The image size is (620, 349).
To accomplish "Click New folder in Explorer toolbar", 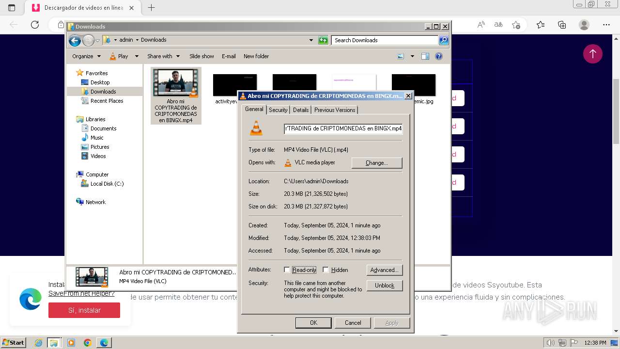I will point(256,56).
